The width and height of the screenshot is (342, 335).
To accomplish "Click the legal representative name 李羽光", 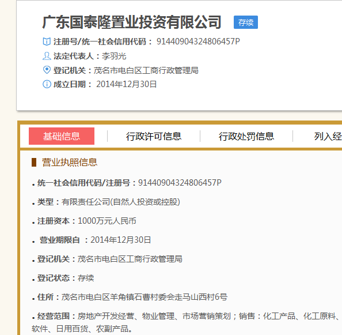I will [x=114, y=56].
